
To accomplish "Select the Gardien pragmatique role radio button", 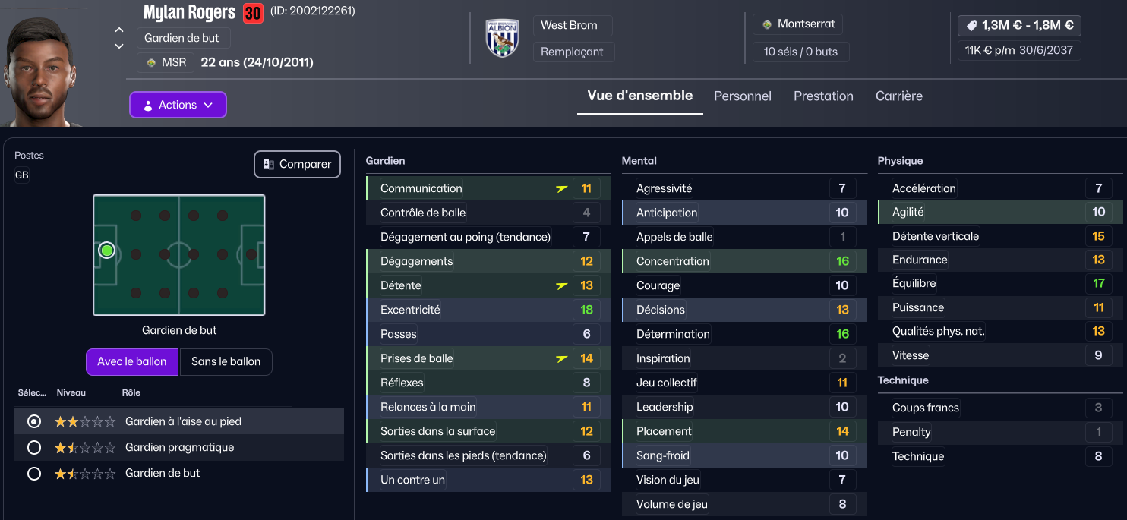I will 33,447.
